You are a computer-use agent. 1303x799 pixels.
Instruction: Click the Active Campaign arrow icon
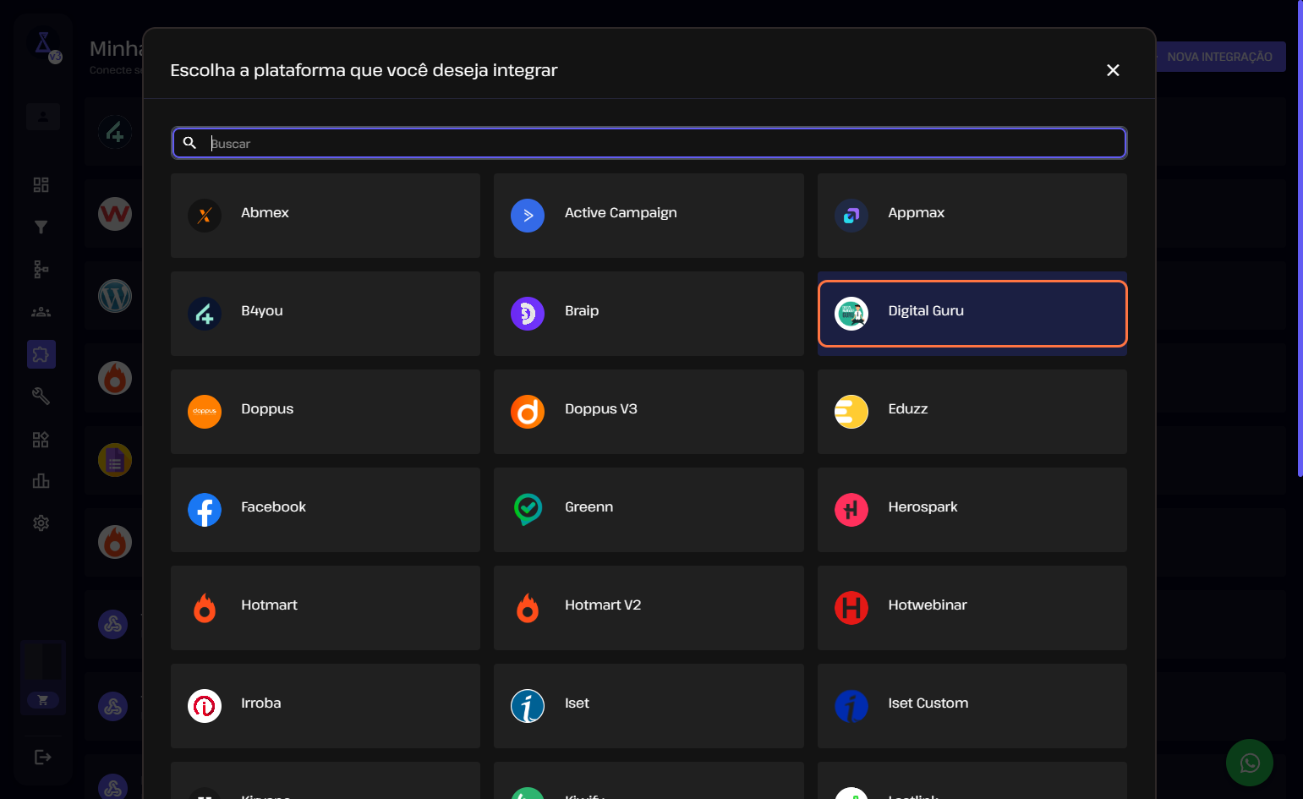(528, 216)
